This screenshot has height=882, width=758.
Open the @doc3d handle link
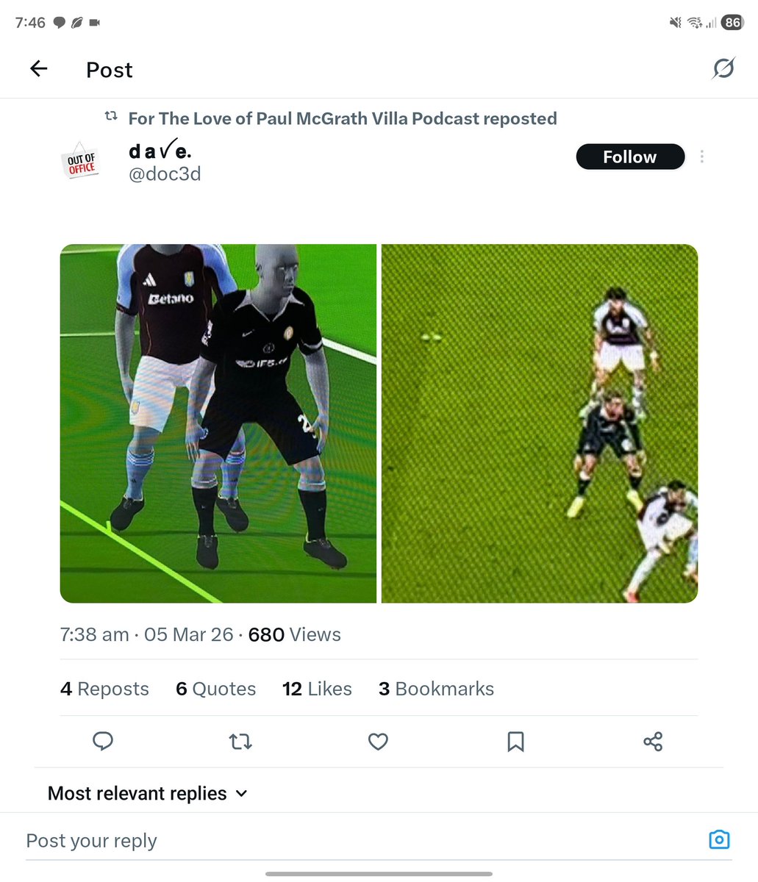pos(165,174)
